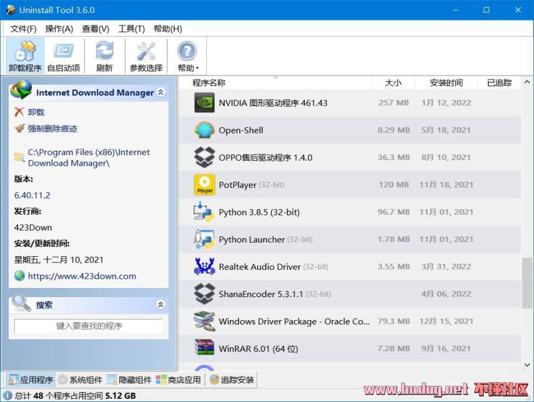Screen dimensions: 534x402
Task: Sort by 大小 column header
Action: click(x=393, y=83)
